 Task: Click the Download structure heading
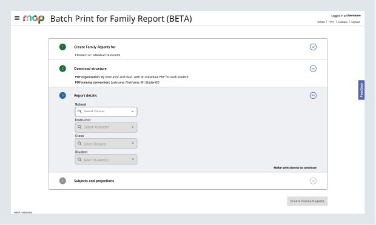[90, 69]
